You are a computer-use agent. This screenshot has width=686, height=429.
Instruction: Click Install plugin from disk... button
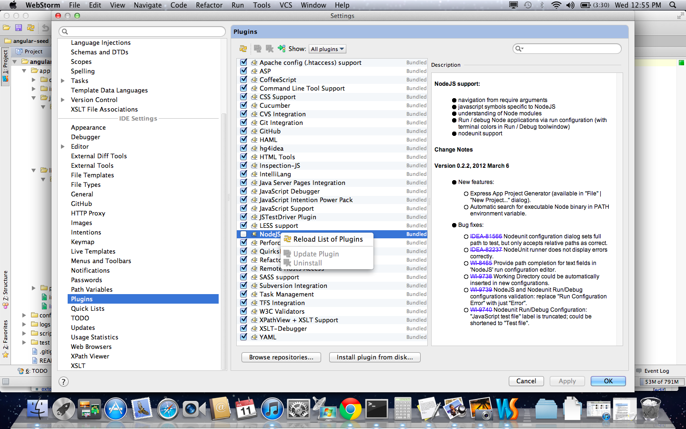coord(375,357)
